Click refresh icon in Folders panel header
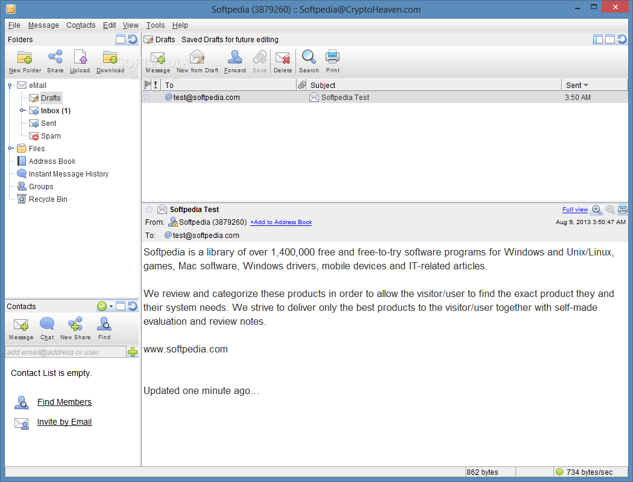Viewport: 633px width, 482px height. 133,39
